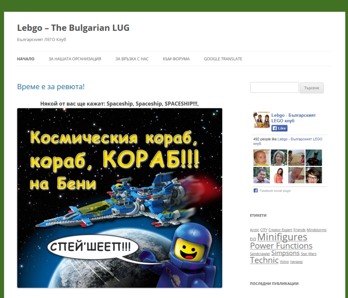Click the Facebook icon beside social plugin

[256, 191]
